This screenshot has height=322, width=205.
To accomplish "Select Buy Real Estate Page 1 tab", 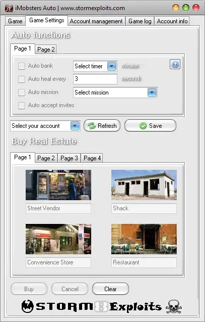I will pyautogui.click(x=23, y=157).
